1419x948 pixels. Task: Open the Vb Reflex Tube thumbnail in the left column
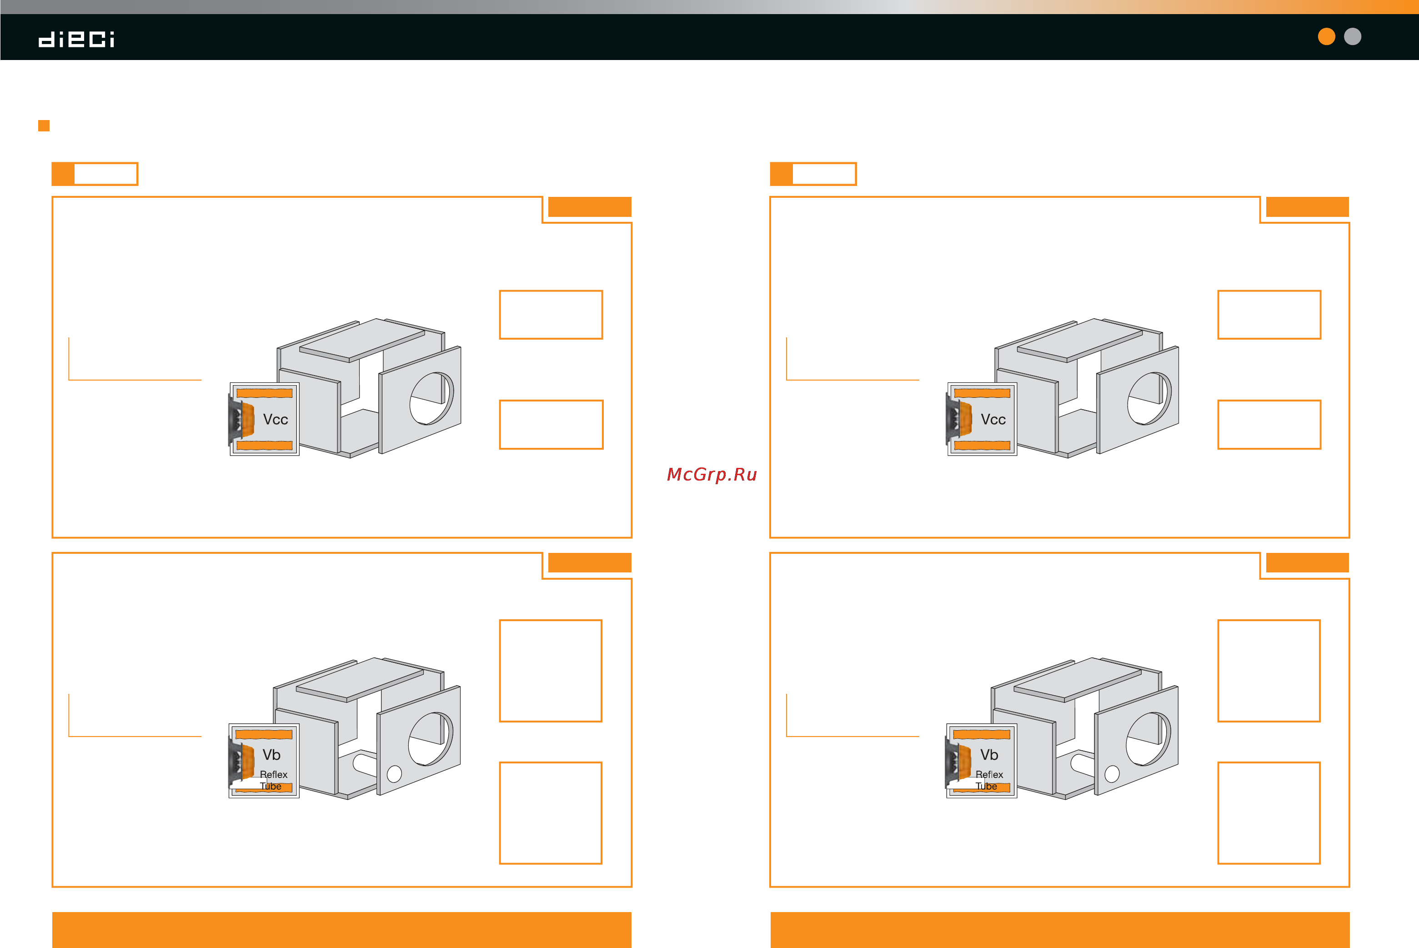264,761
